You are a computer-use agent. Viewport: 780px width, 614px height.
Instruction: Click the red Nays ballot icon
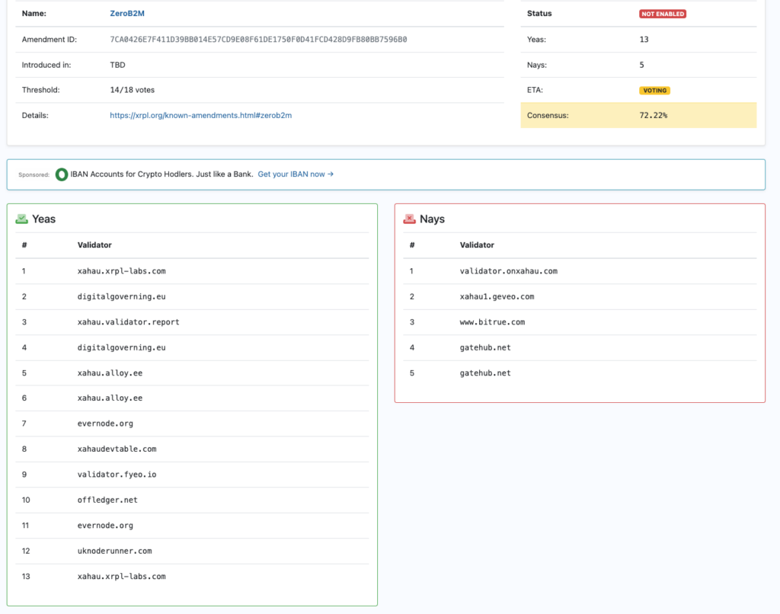(x=409, y=219)
